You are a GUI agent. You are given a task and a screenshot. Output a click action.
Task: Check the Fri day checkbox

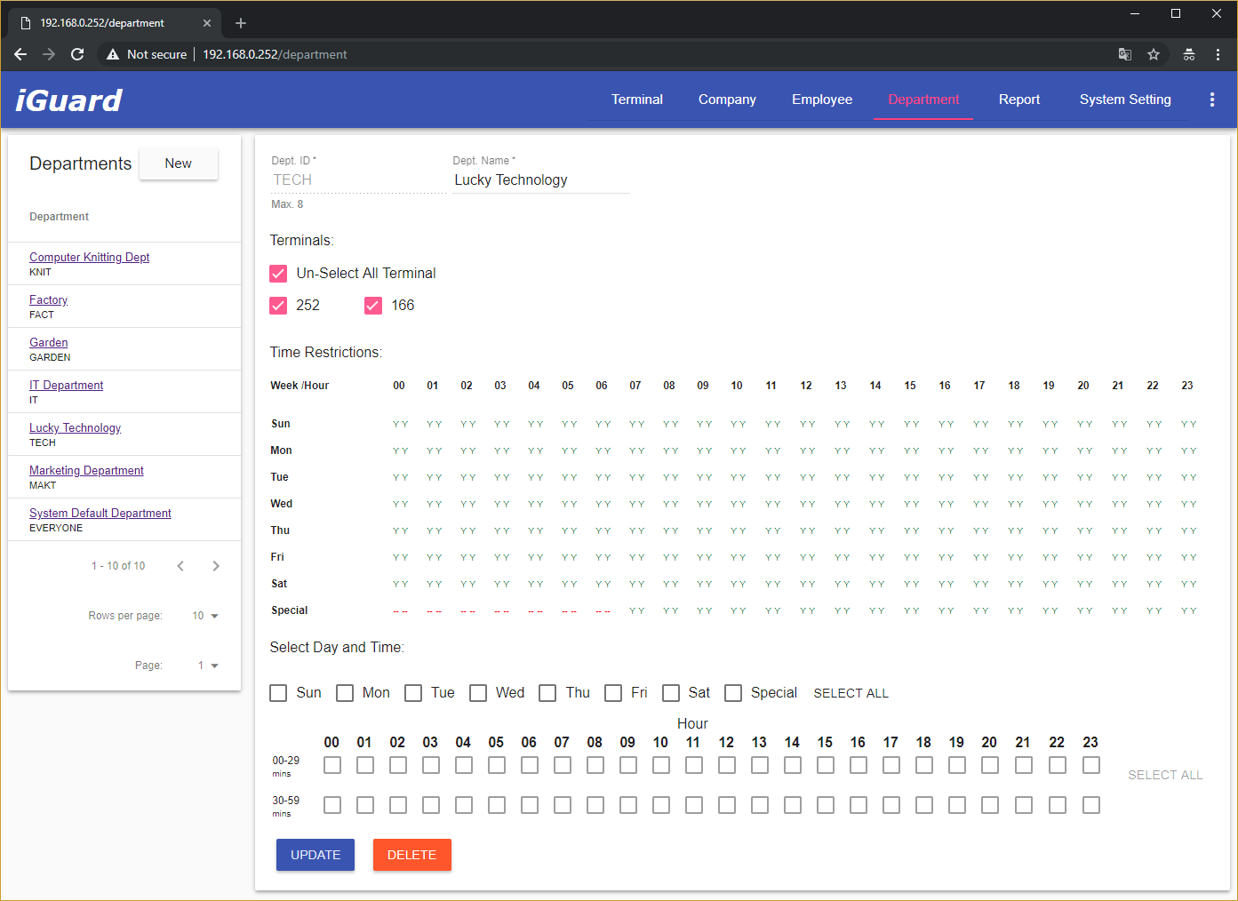[613, 693]
